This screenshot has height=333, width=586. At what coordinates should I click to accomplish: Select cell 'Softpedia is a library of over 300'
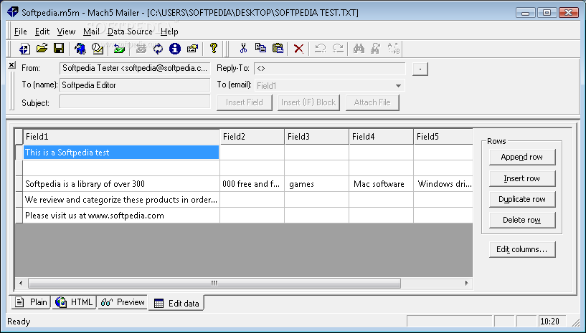[x=121, y=184]
